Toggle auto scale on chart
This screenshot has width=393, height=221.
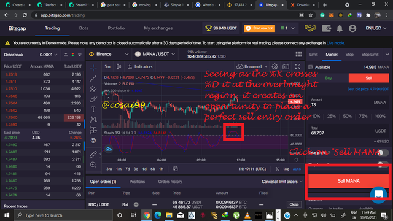click(297, 169)
